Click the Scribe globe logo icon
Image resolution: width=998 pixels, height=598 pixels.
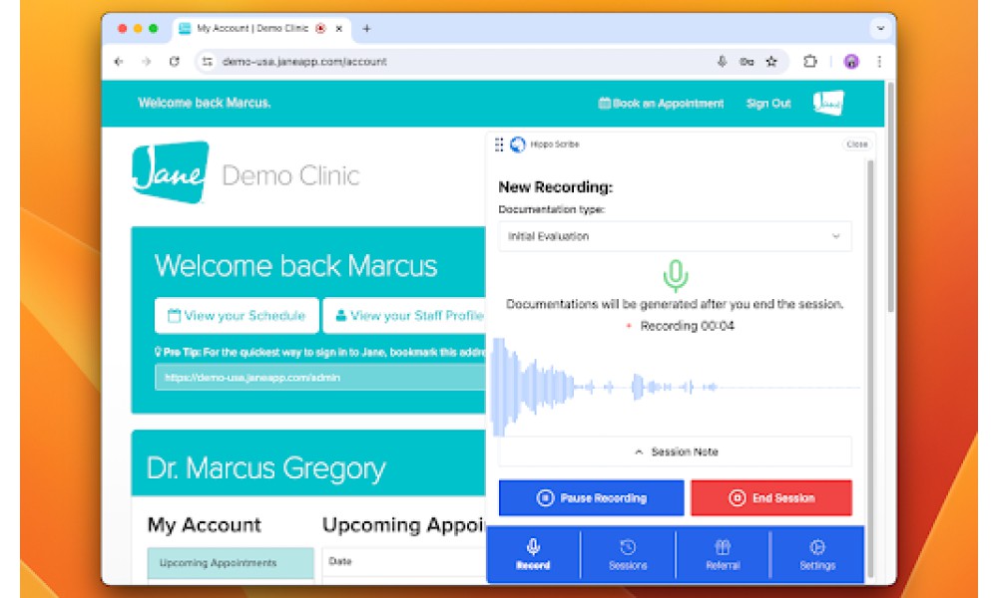[517, 145]
